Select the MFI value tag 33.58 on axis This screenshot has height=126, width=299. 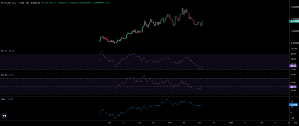coord(293,66)
